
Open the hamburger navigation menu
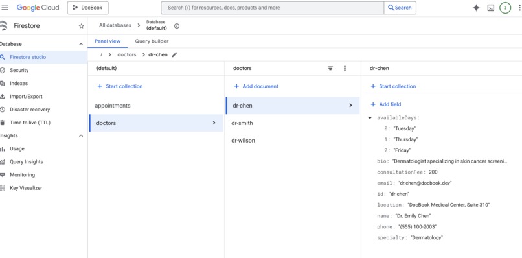(5, 8)
